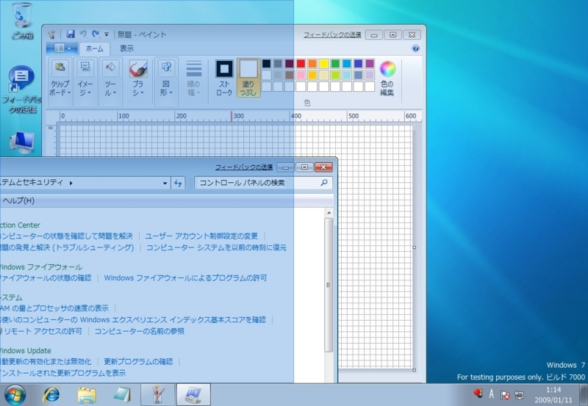This screenshot has height=406, width=588.
Task: Open the blue Paint application menu button
Action: pos(62,48)
